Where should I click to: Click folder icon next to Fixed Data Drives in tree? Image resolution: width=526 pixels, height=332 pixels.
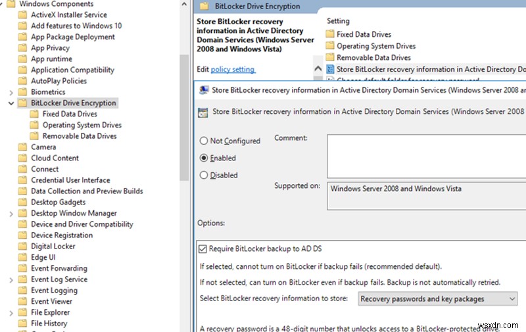(34, 114)
